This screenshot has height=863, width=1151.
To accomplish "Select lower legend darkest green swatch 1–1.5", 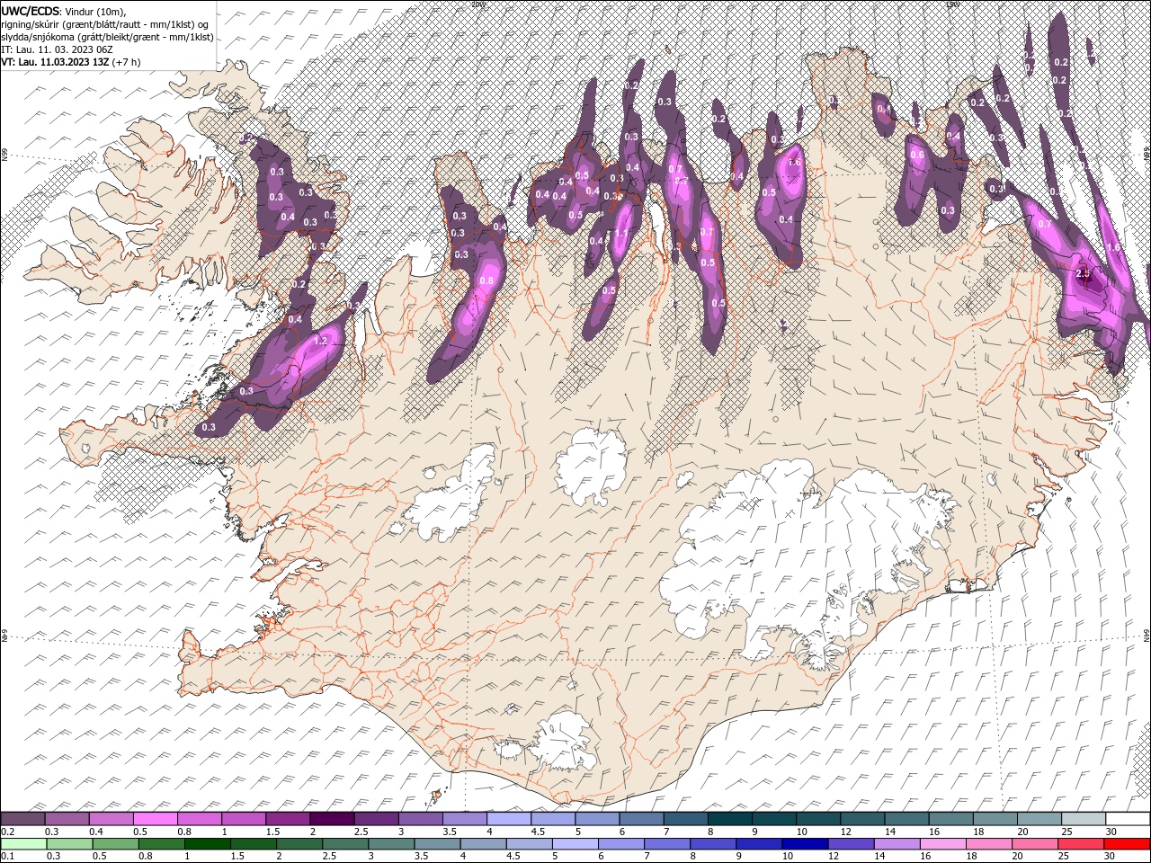I will [x=208, y=844].
